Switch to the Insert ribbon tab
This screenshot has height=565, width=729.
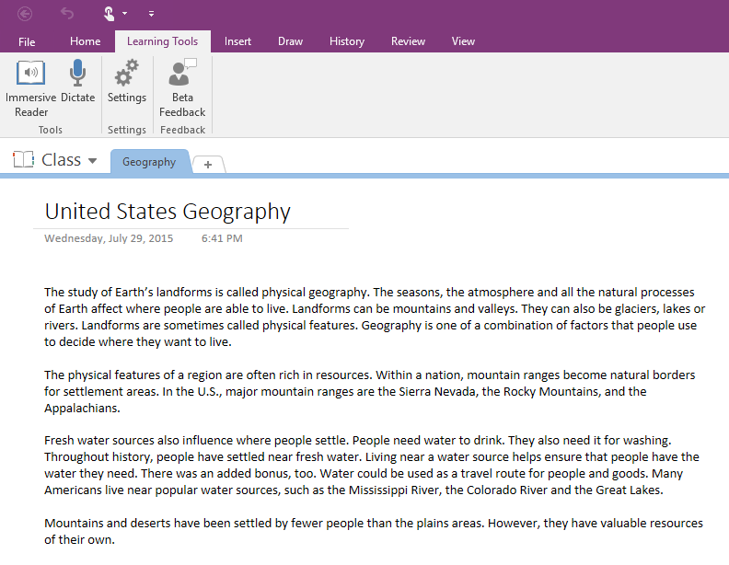[237, 41]
